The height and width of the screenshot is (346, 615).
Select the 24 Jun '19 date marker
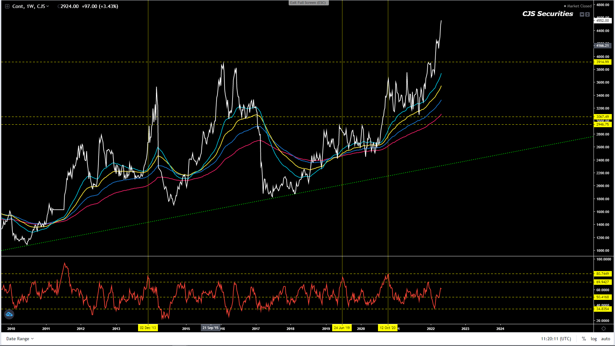[x=342, y=328]
